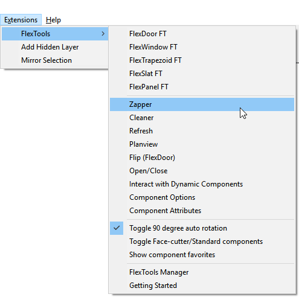Open Component Options
The width and height of the screenshot is (299, 297).
tap(202, 197)
